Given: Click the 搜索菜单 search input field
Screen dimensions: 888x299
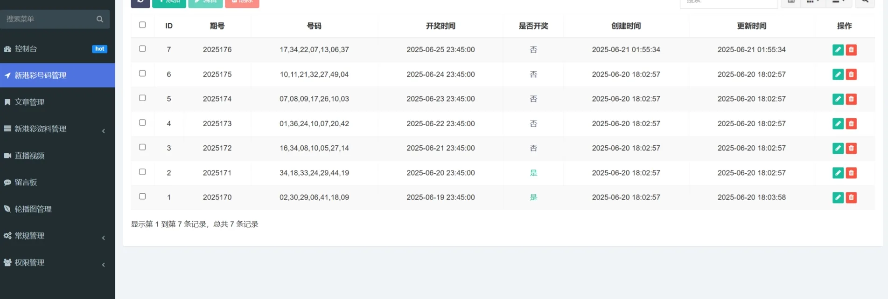Looking at the screenshot, I should coord(49,19).
